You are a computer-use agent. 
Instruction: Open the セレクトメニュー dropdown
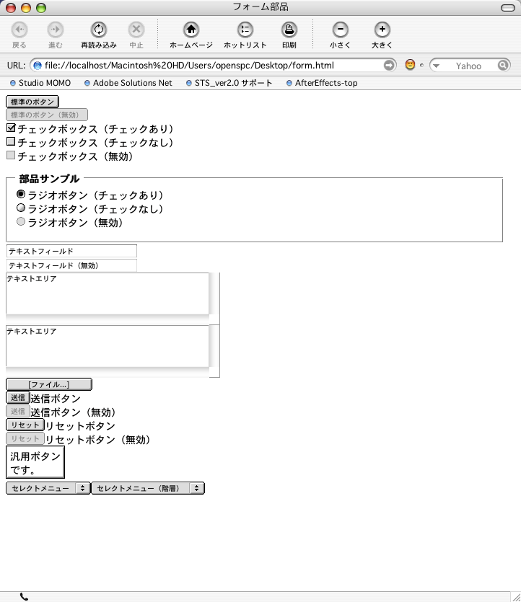tap(48, 488)
